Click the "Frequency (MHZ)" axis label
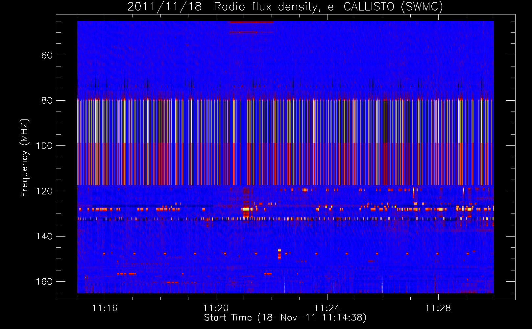Viewport: 532px width, 329px height. [25, 158]
